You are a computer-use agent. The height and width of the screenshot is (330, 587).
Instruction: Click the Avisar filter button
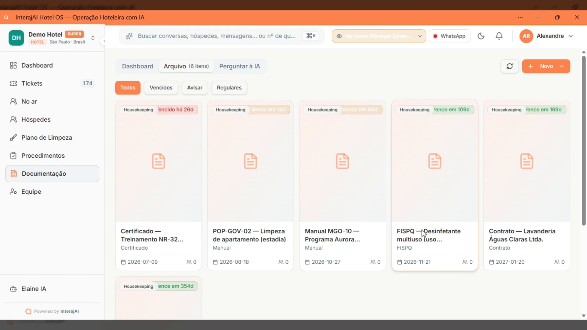coord(194,88)
